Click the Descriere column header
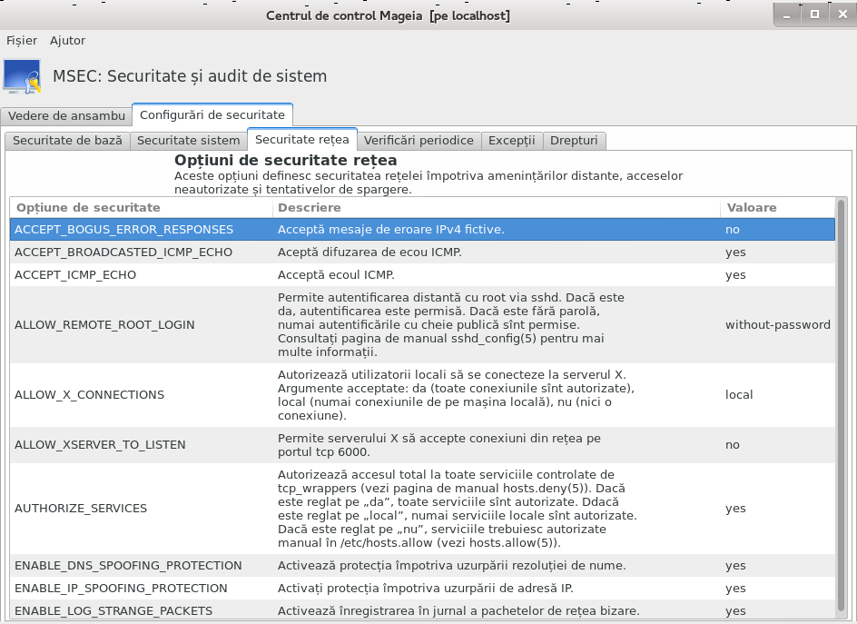The image size is (857, 624). click(497, 208)
